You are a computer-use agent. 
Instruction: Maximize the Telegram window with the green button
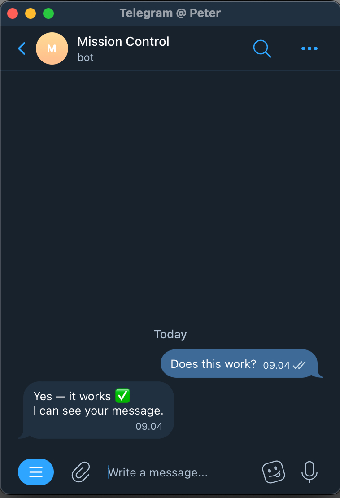click(x=48, y=13)
